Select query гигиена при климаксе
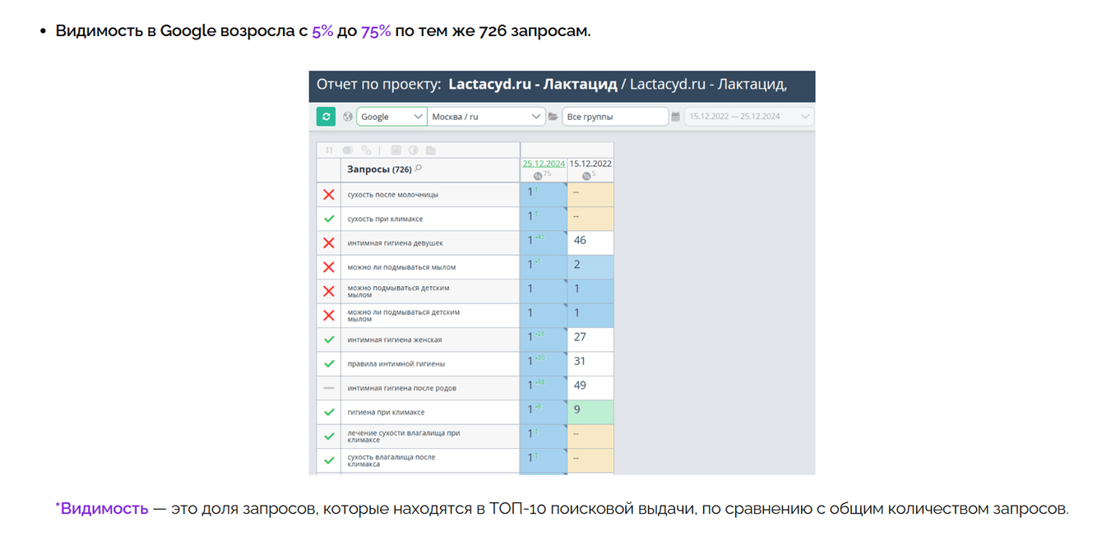This screenshot has width=1102, height=545. [387, 412]
